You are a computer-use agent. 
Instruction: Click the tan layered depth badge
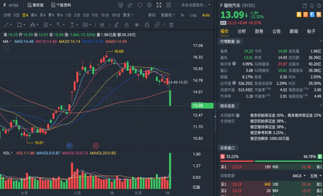pyautogui.click(x=319, y=14)
